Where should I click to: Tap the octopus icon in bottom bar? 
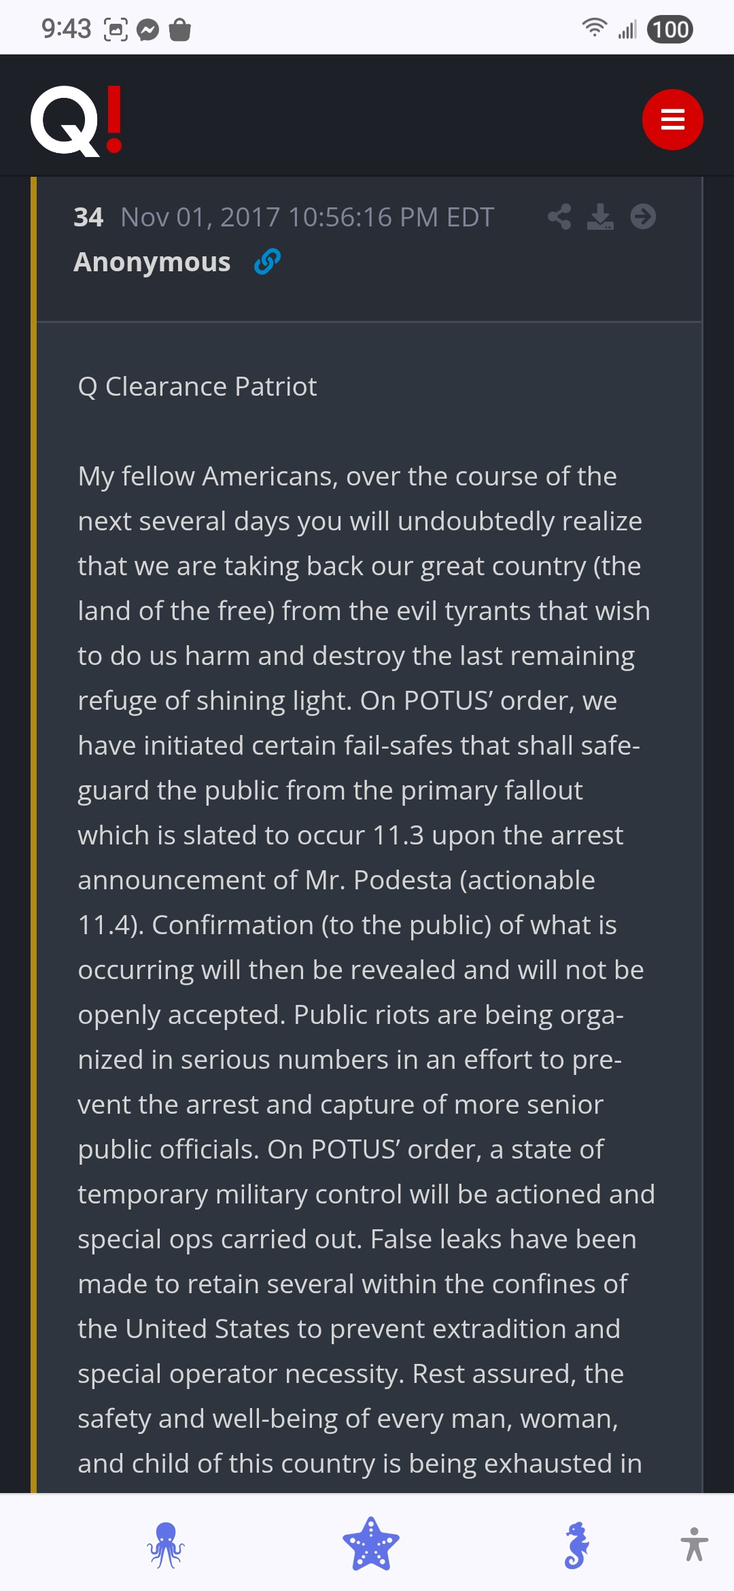(166, 1545)
